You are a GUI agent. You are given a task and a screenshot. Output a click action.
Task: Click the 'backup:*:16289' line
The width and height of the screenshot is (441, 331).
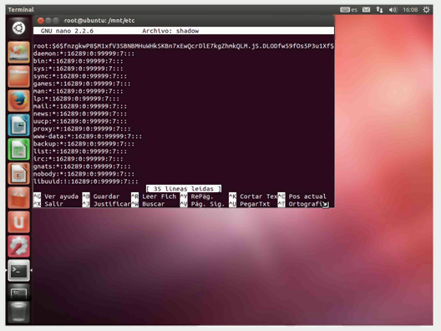[x=84, y=144]
